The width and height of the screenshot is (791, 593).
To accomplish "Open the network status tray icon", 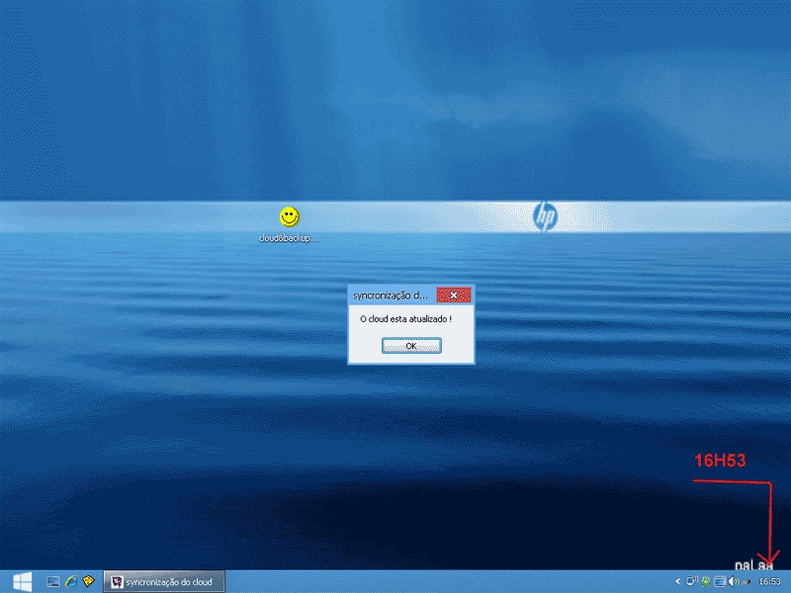I will (x=692, y=581).
